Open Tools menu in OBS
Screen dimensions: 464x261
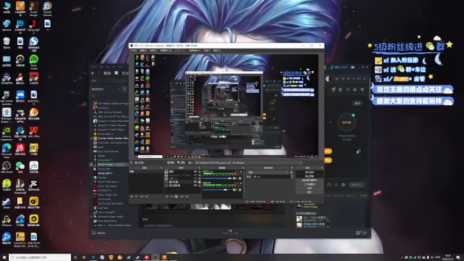coord(207,50)
